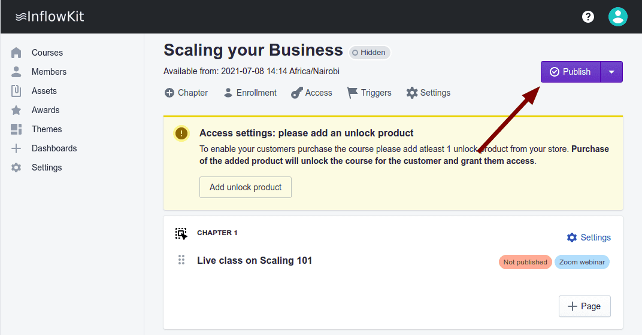Screen dimensions: 642x335
Task: Click the drag handle beside Live class
Action: [x=181, y=260]
